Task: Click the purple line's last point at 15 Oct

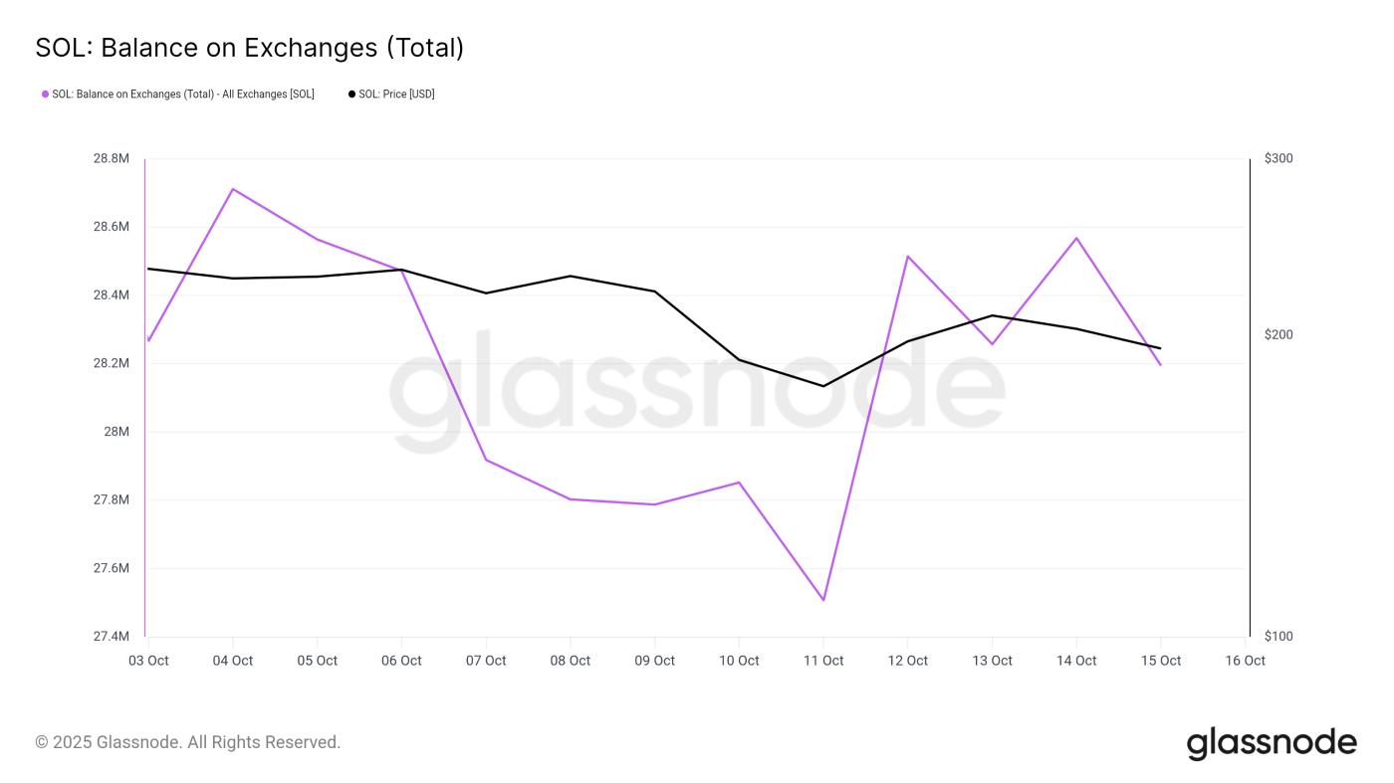Action: tap(1160, 364)
